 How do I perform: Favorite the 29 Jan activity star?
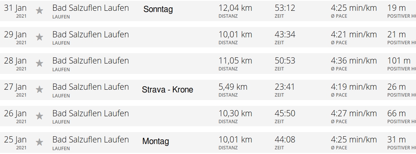pyautogui.click(x=39, y=37)
